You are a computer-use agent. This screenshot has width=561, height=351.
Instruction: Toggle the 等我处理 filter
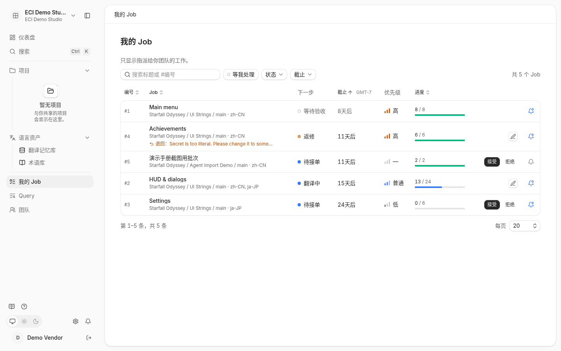(241, 74)
